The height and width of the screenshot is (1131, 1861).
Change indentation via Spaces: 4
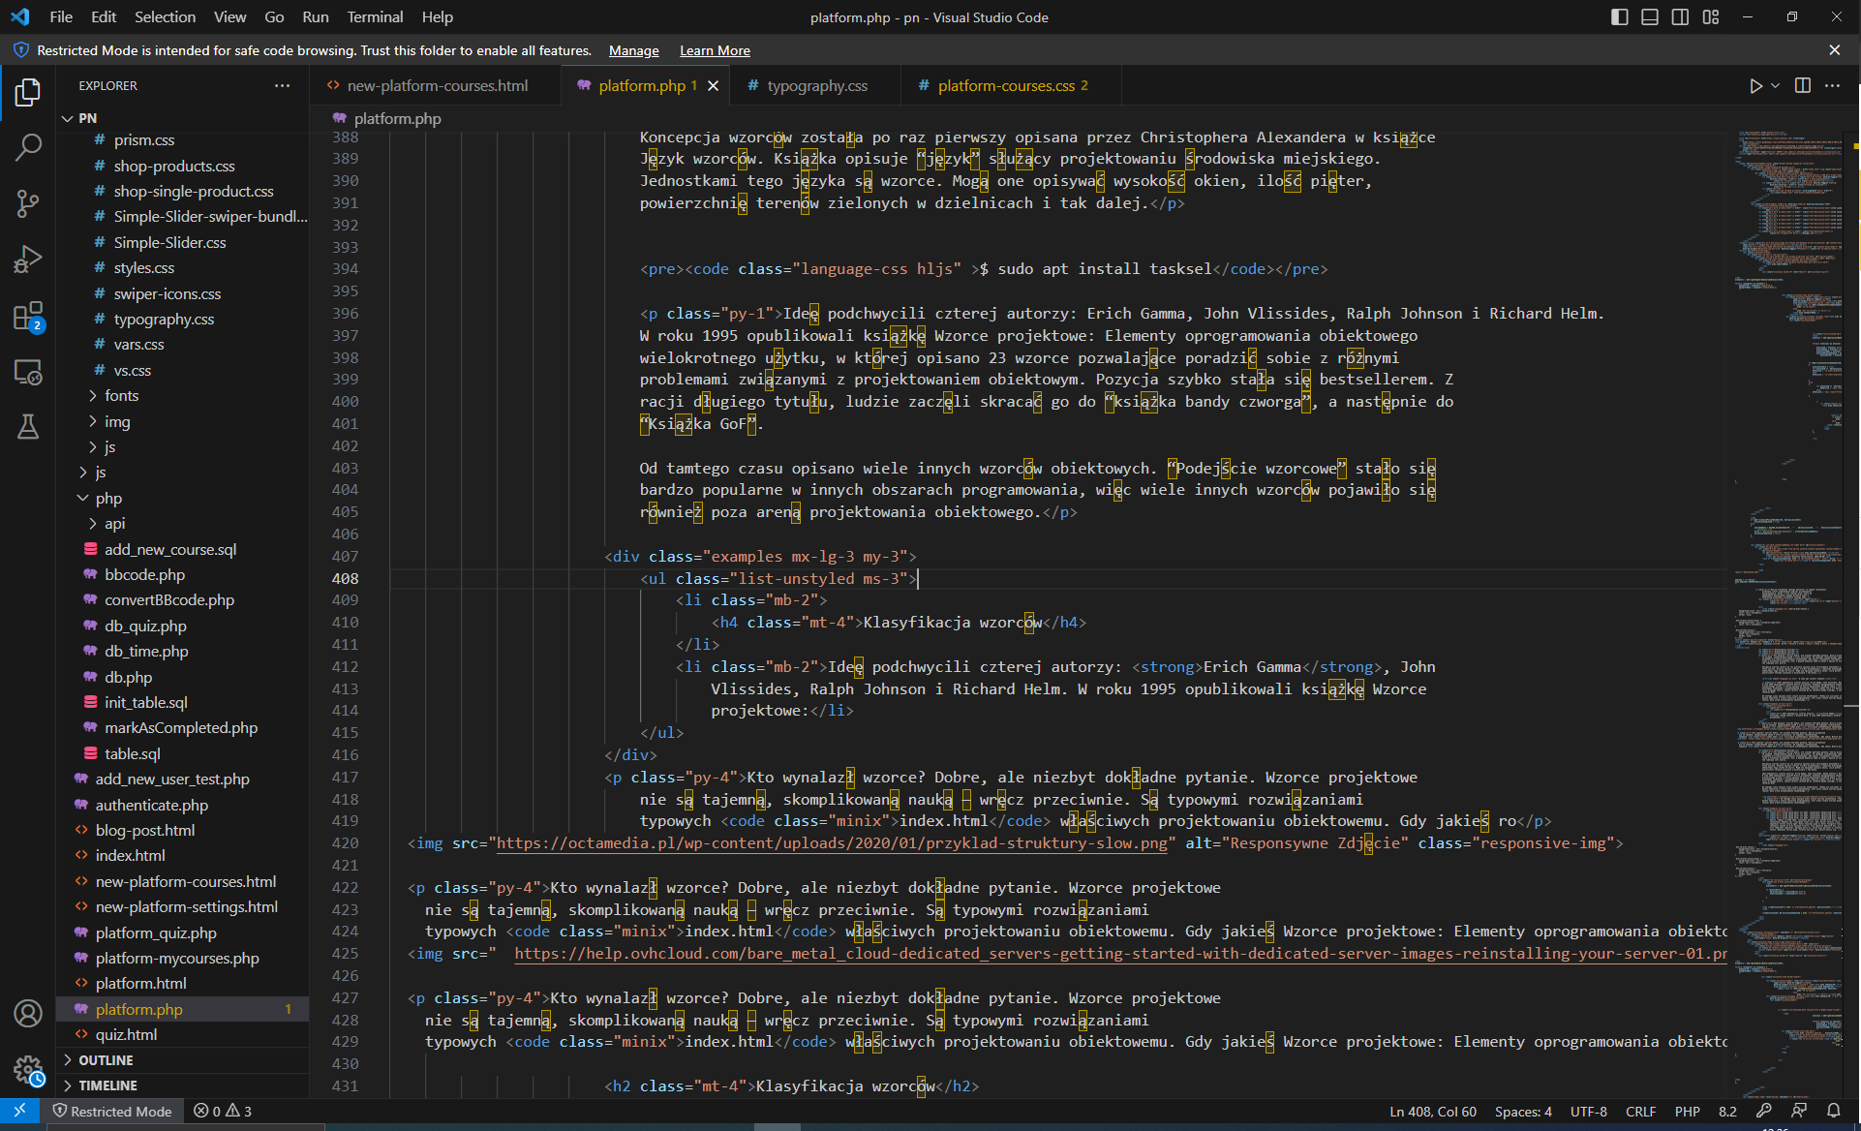coord(1522,1111)
